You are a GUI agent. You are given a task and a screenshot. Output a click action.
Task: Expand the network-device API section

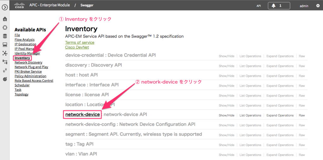82,114
